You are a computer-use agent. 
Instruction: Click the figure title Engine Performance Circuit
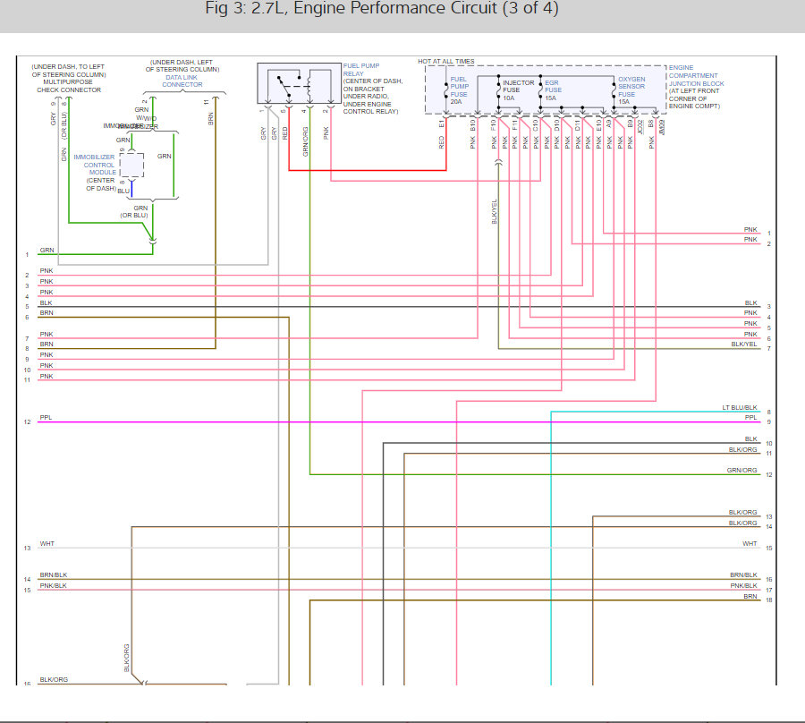(x=381, y=8)
